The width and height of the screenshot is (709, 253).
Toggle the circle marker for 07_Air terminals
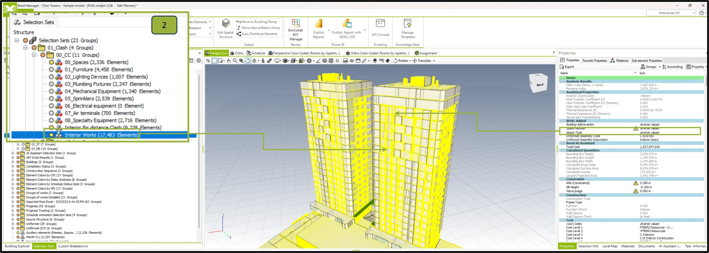point(51,113)
